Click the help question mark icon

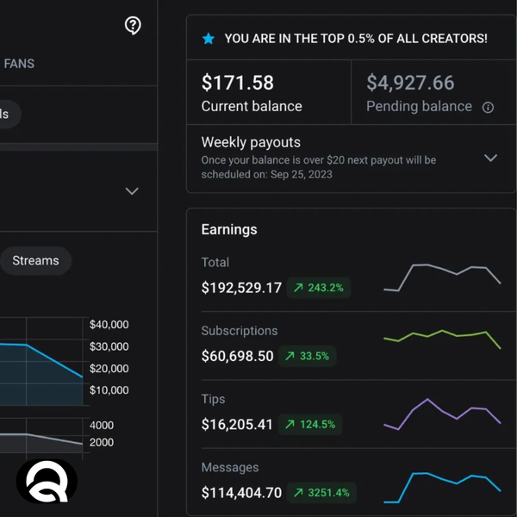click(x=133, y=26)
